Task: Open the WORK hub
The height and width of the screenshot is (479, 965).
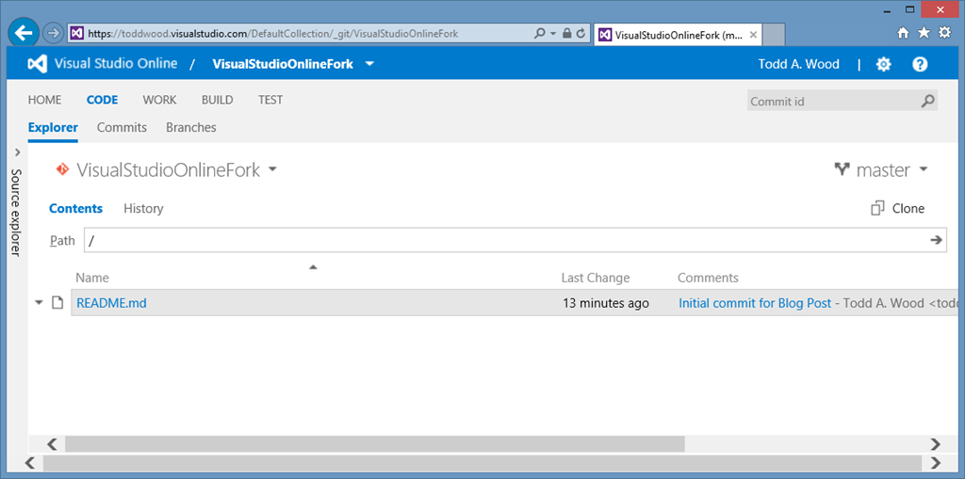Action: [159, 100]
